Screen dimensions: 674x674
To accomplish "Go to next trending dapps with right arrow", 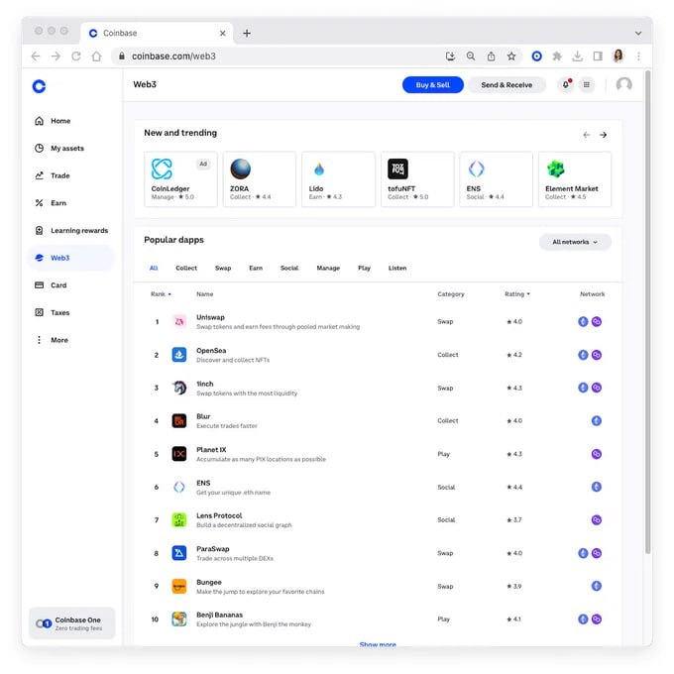I will [603, 135].
